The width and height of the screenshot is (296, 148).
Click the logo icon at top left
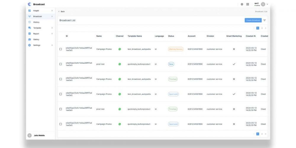tap(29, 4)
